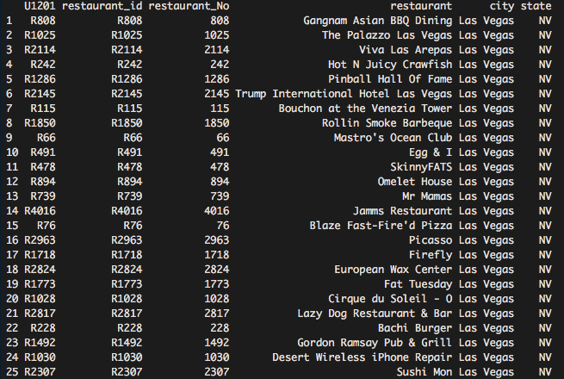Select 'European Wax Center' text
The image size is (564, 379).
(x=394, y=270)
